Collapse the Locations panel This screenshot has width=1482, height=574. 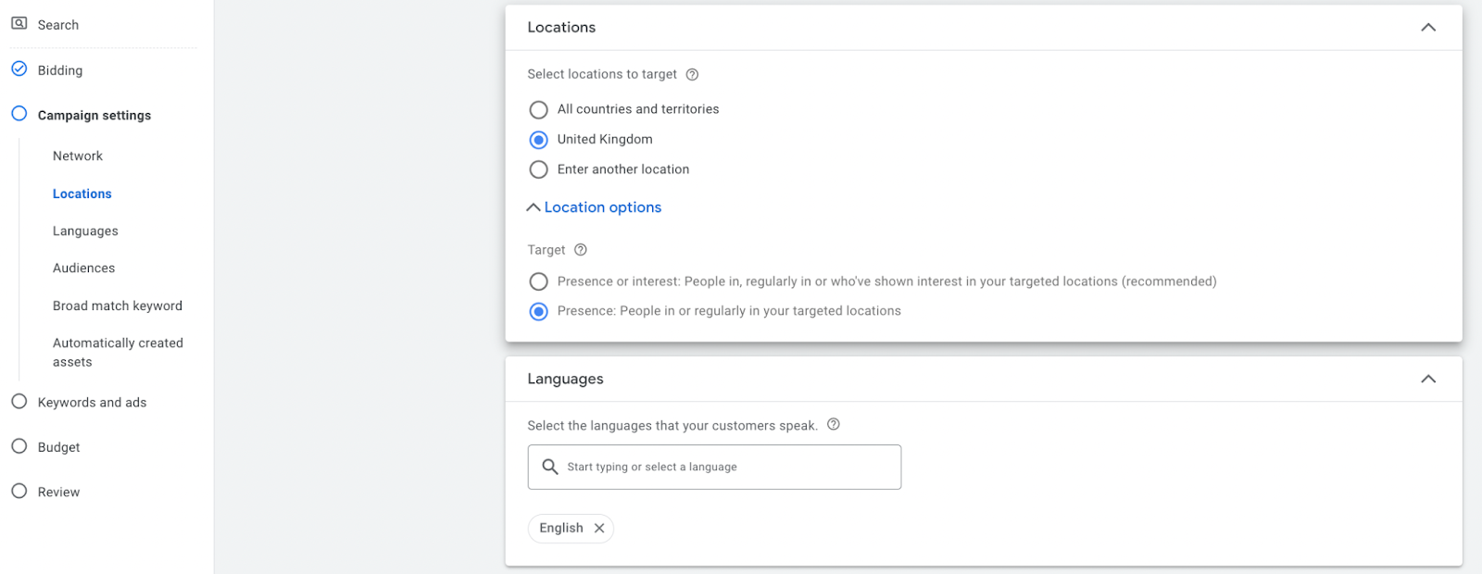pos(1428,28)
